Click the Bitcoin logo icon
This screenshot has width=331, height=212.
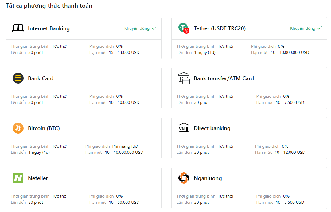click(x=18, y=128)
